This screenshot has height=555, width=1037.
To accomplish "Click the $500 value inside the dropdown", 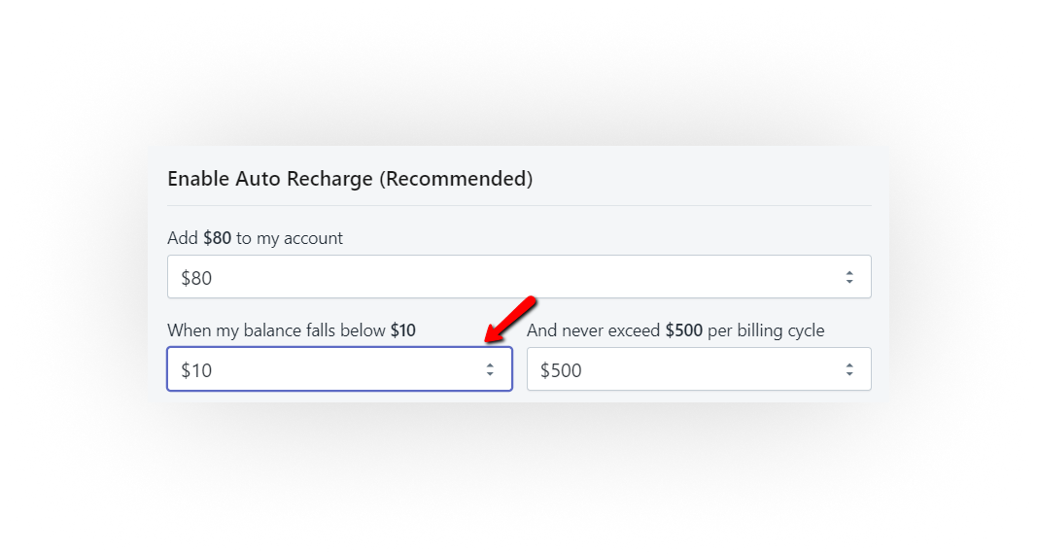I will [x=561, y=370].
